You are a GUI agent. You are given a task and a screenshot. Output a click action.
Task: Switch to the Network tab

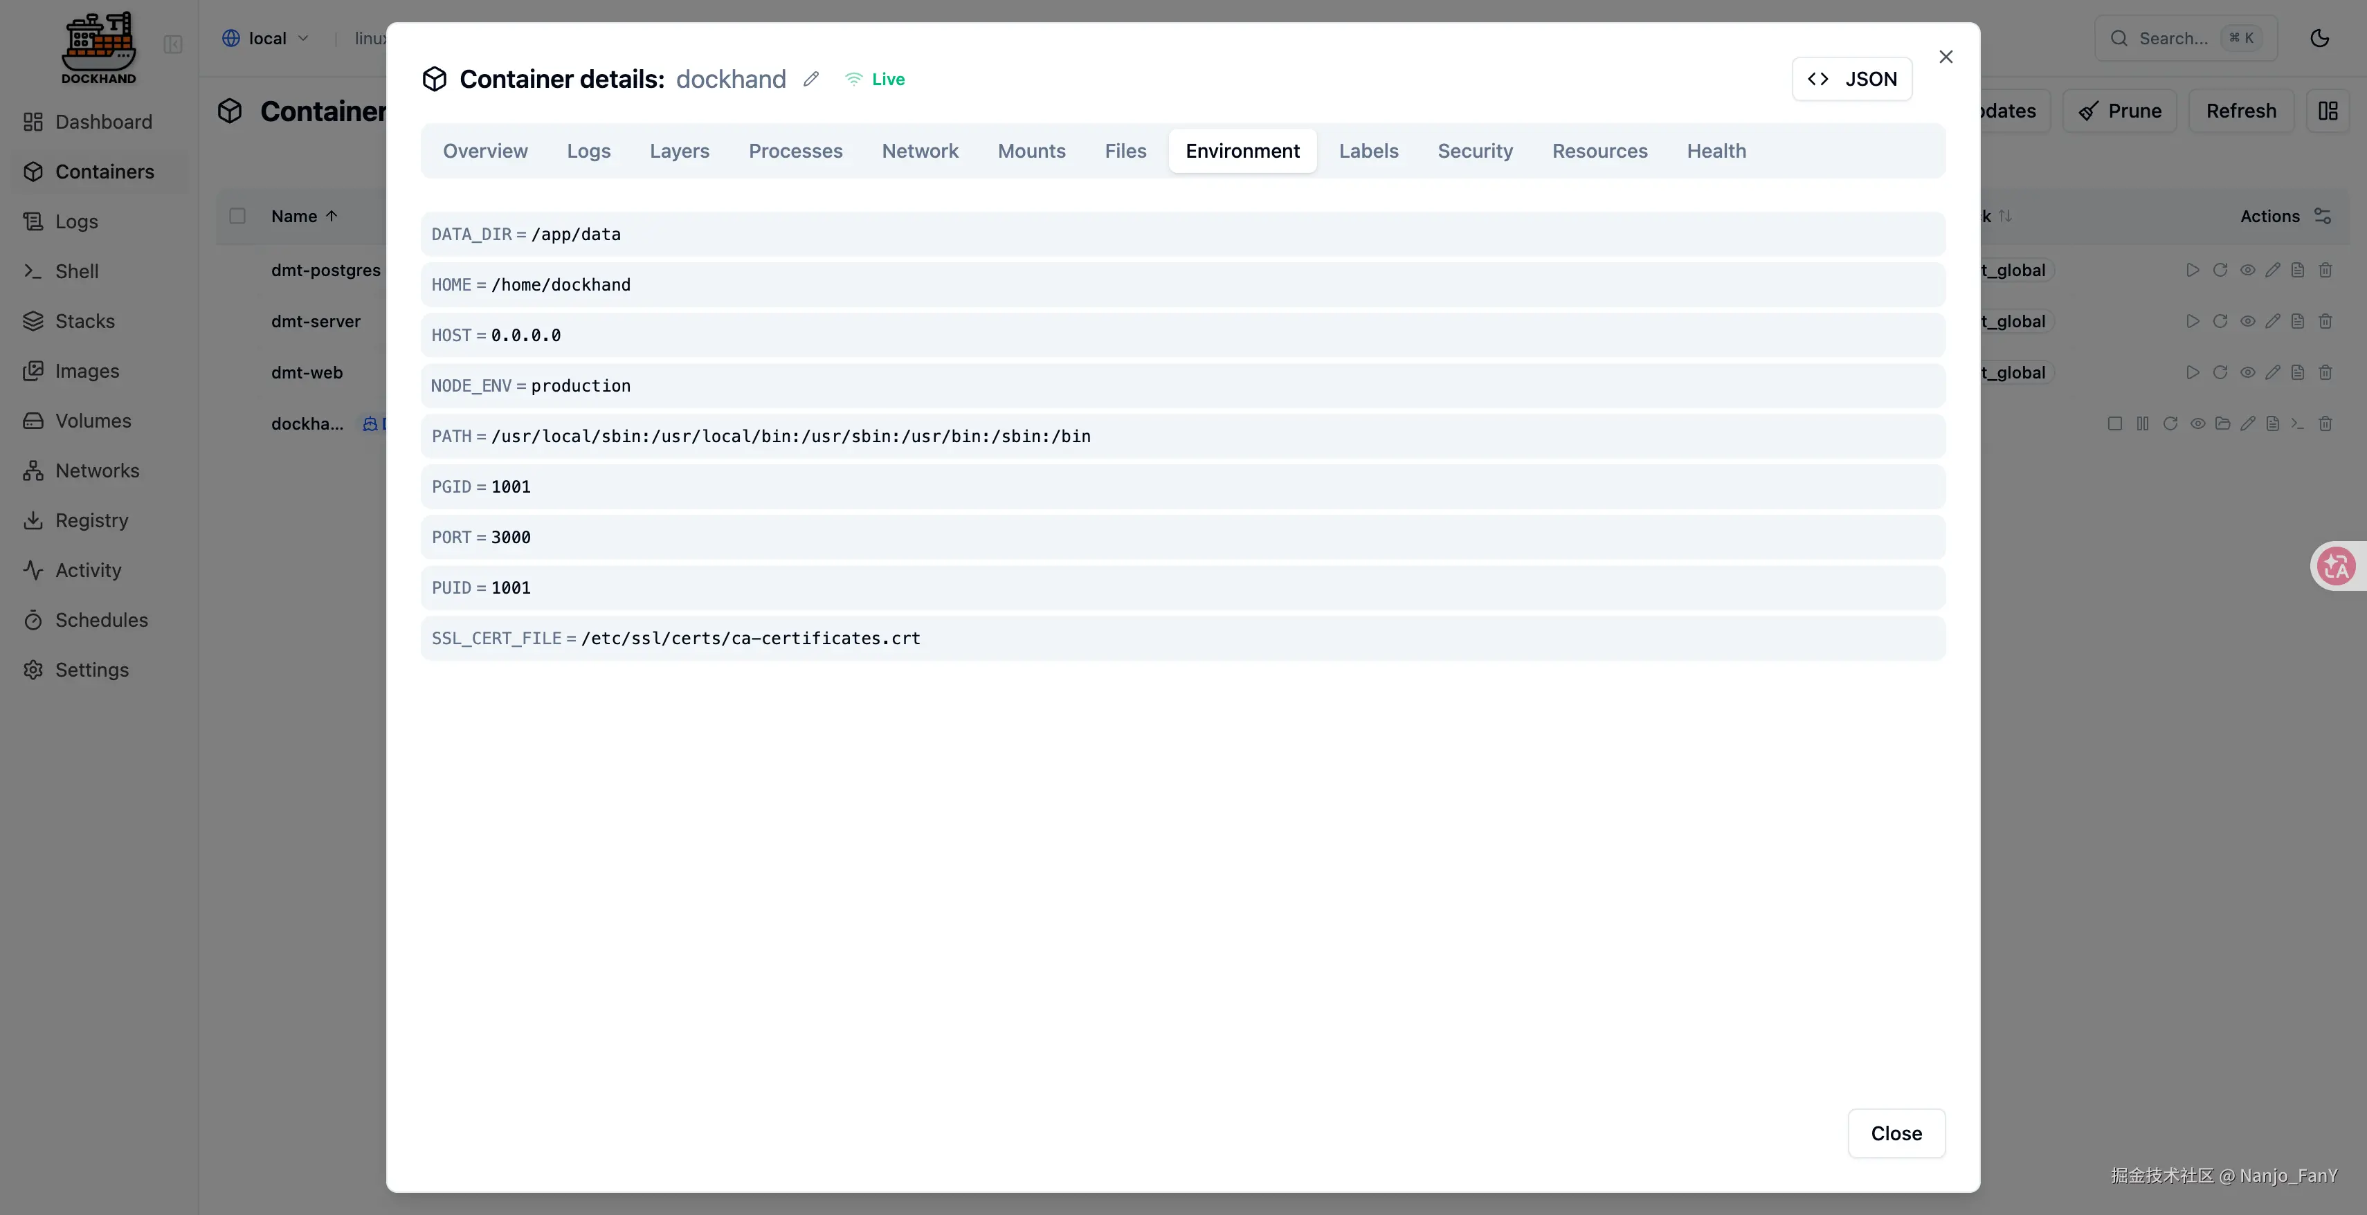point(920,151)
